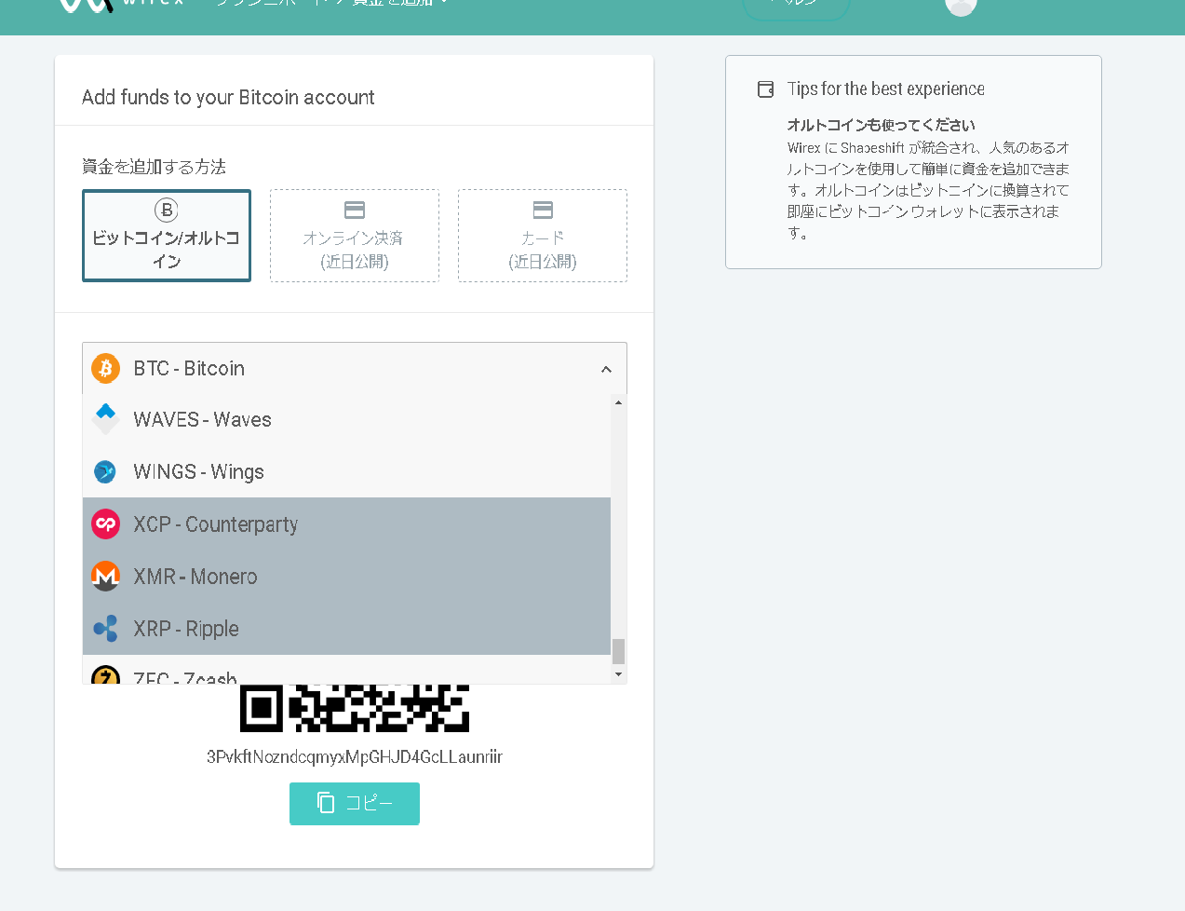This screenshot has height=911, width=1185.
Task: Click the dropdown list scroll up arrow
Action: pos(619,402)
